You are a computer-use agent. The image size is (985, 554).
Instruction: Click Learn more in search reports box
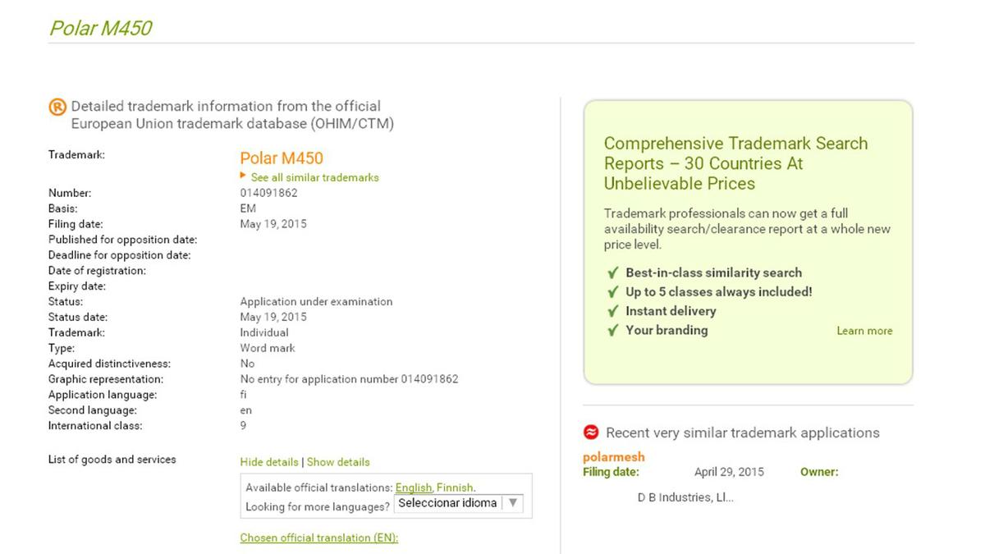click(x=864, y=331)
